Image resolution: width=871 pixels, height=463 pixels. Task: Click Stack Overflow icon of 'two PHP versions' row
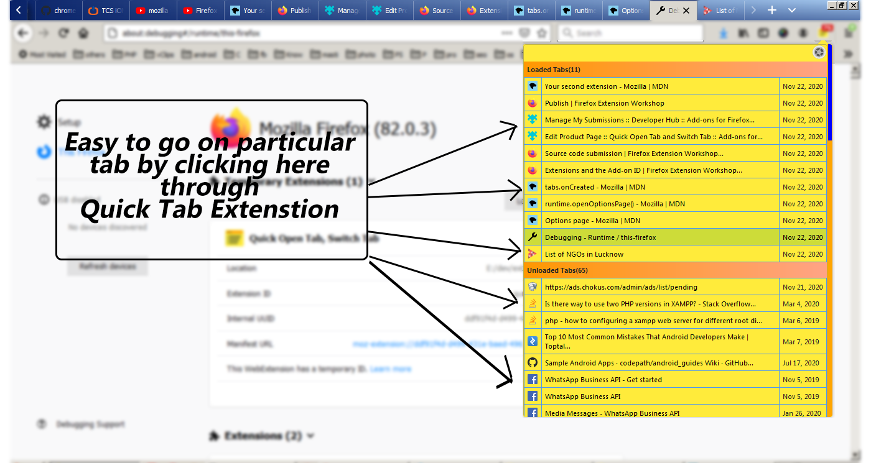[x=533, y=304]
